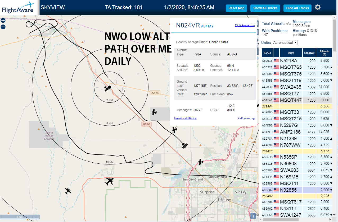Open AirFrames.org link
Screen dimensions: 338x222
246,119
